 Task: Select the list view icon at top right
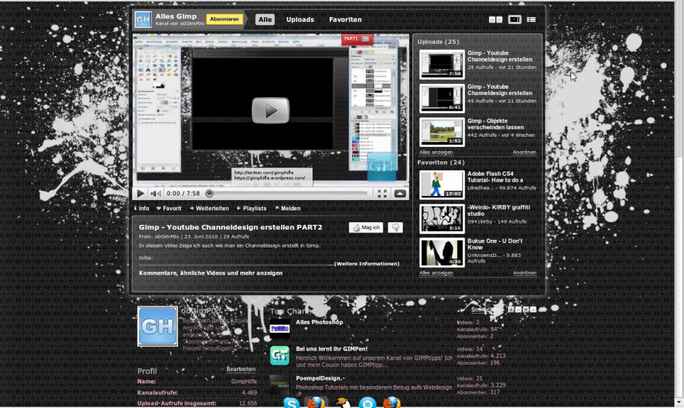[x=531, y=19]
